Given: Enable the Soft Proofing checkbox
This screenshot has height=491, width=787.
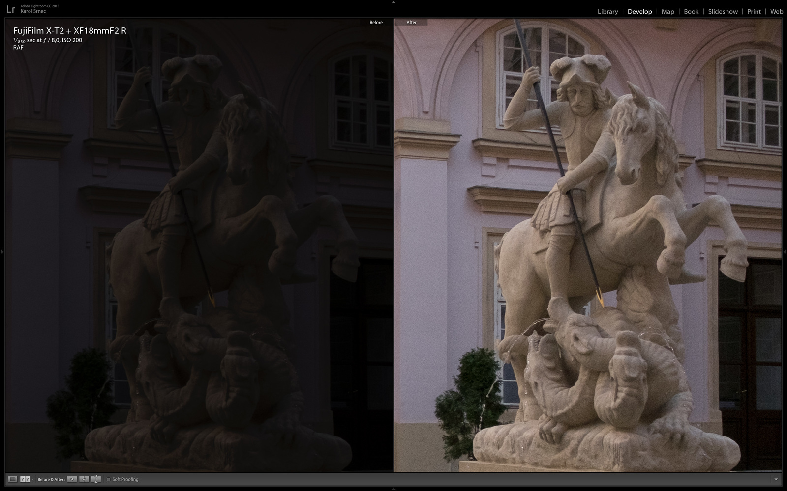Looking at the screenshot, I should click(x=109, y=479).
